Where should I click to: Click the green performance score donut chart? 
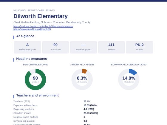pyautogui.click(x=35, y=79)
